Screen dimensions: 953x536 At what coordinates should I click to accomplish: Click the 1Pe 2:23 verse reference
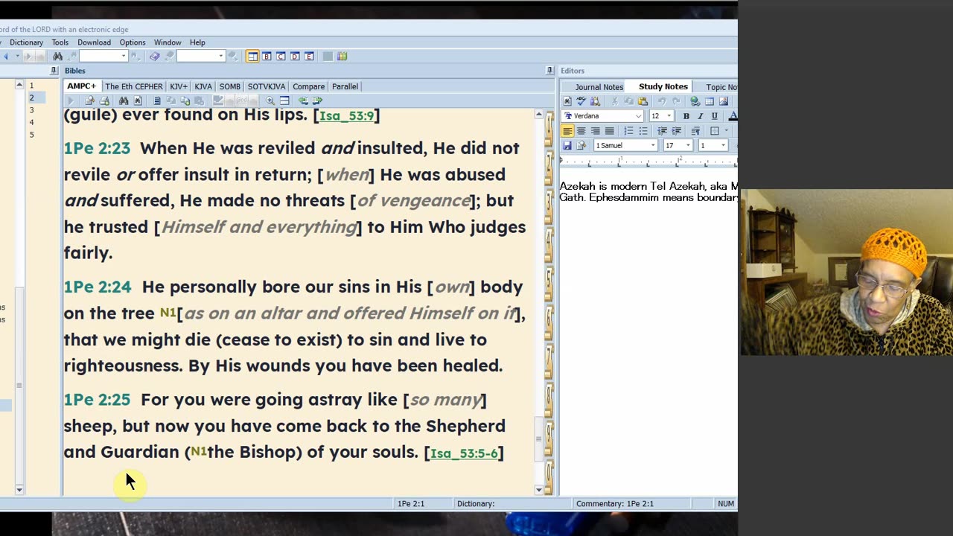[x=97, y=148]
